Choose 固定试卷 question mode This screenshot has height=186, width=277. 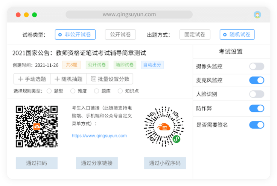[195, 34]
